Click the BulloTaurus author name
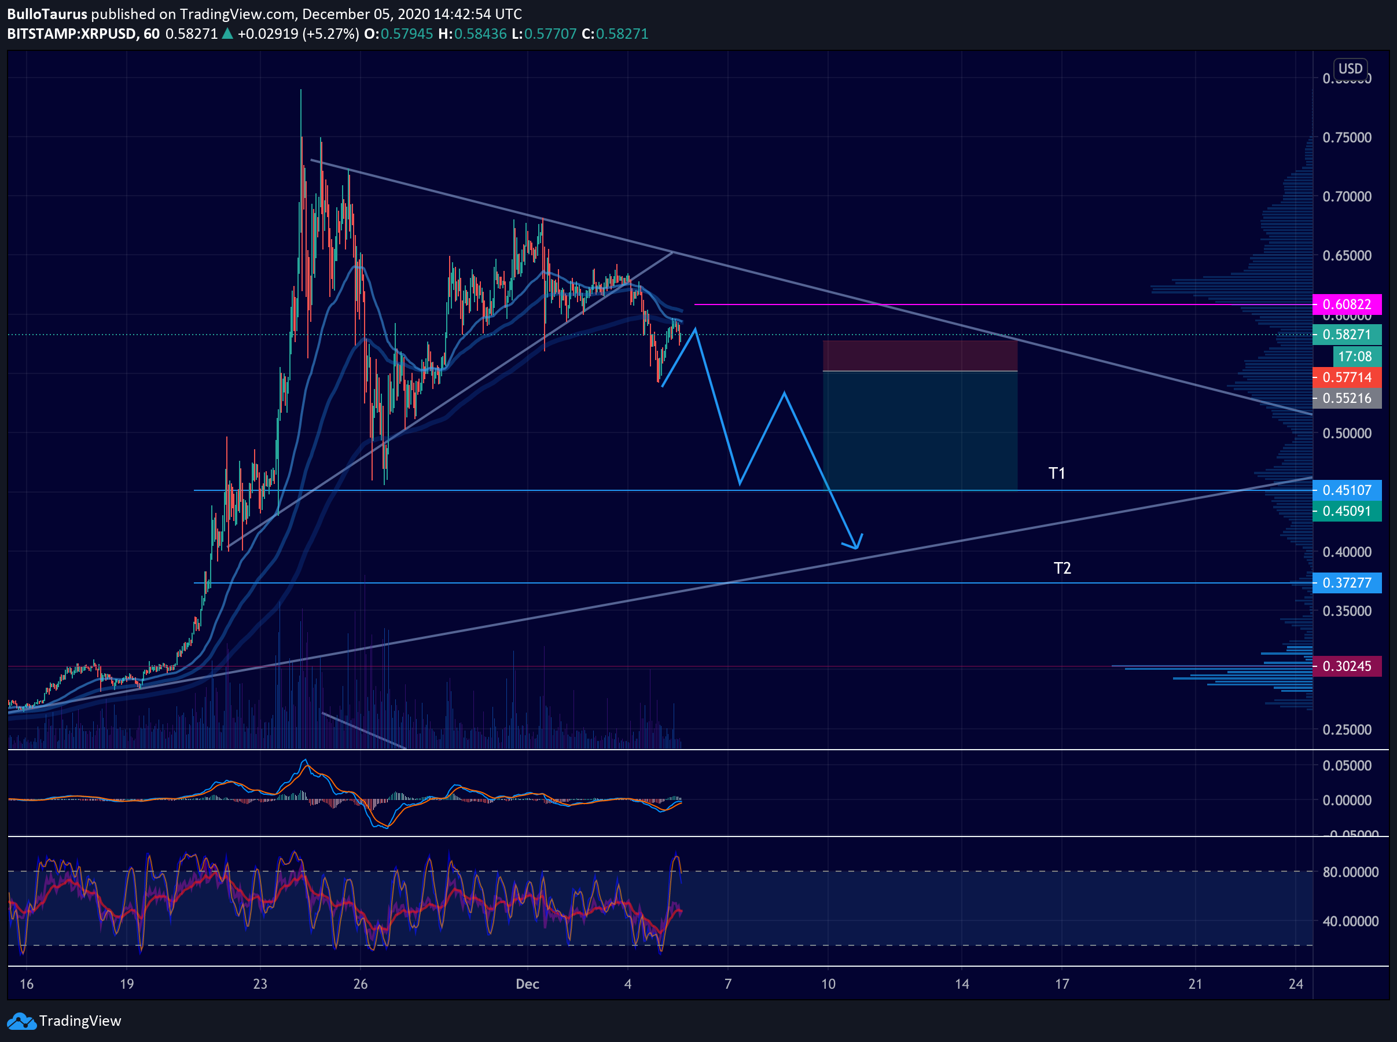Viewport: 1397px width, 1042px height. (x=47, y=14)
